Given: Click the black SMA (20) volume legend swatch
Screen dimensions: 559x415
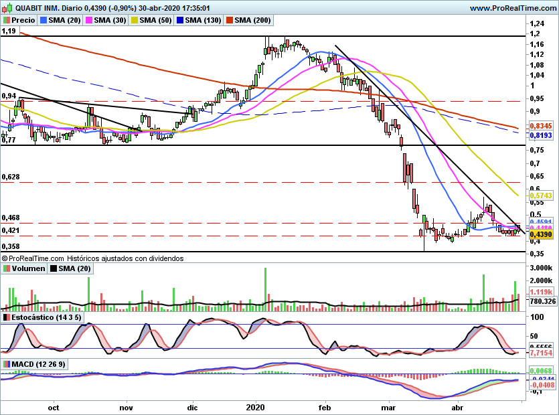Looking at the screenshot, I should (x=53, y=268).
